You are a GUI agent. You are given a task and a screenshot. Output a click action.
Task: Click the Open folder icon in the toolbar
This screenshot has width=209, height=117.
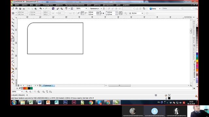[17, 8]
